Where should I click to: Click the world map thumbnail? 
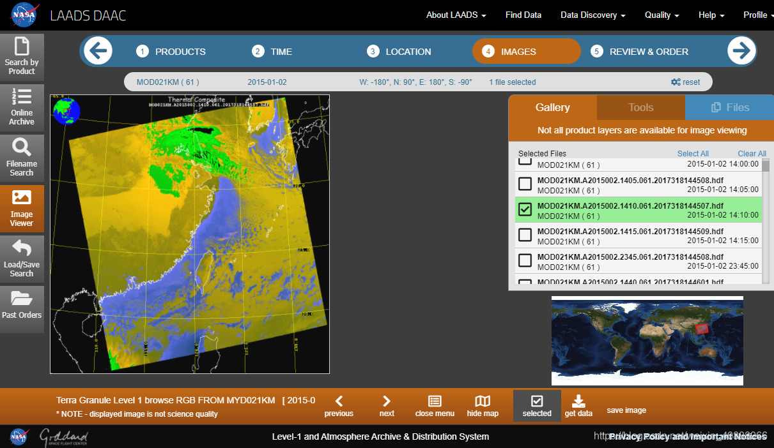[647, 340]
